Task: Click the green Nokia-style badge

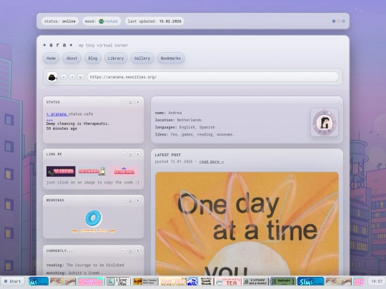Action: pos(283,281)
